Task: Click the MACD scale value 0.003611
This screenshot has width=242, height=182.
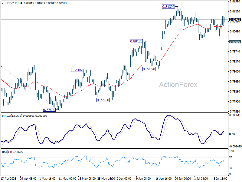Action: [235, 115]
